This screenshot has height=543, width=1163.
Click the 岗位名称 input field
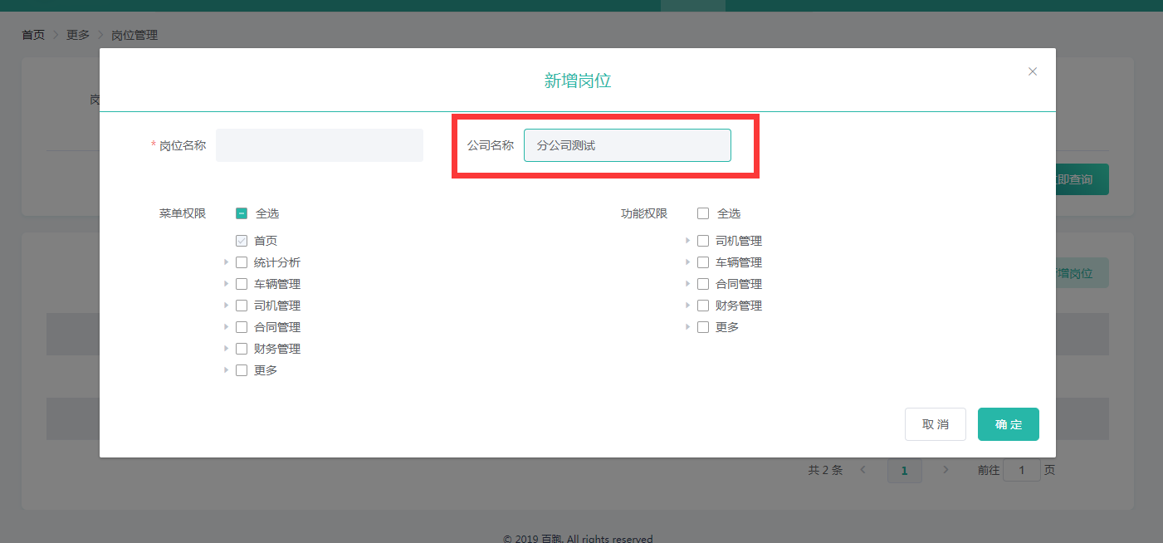[x=320, y=145]
